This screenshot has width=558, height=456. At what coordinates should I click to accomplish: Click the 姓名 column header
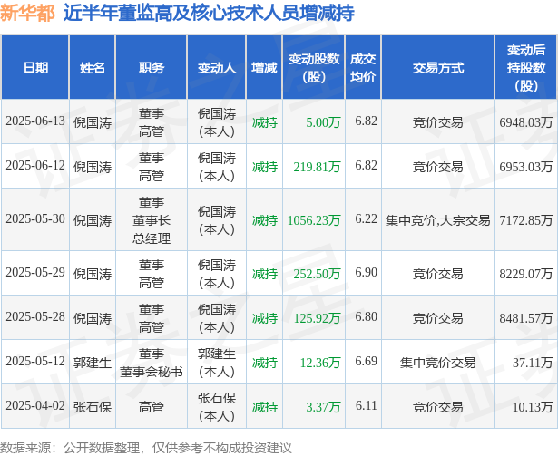click(93, 68)
